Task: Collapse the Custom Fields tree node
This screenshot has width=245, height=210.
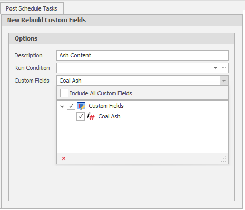Action: coord(62,106)
